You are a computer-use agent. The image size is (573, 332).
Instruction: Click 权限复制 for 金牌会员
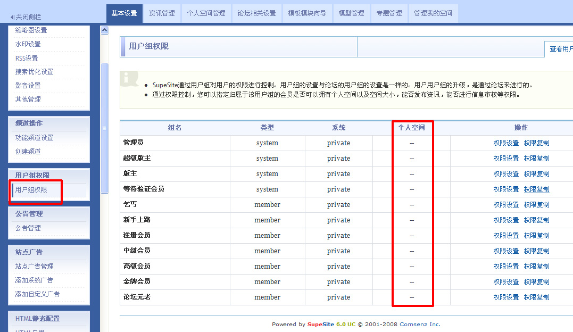pos(536,282)
